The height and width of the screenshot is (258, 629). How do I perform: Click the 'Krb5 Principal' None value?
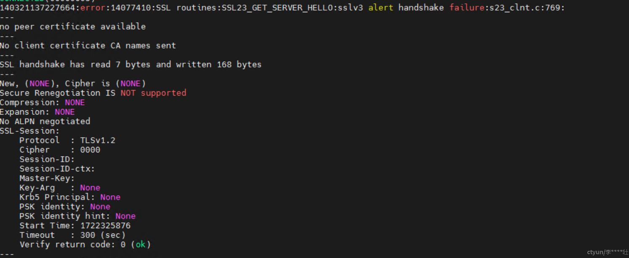tap(110, 197)
